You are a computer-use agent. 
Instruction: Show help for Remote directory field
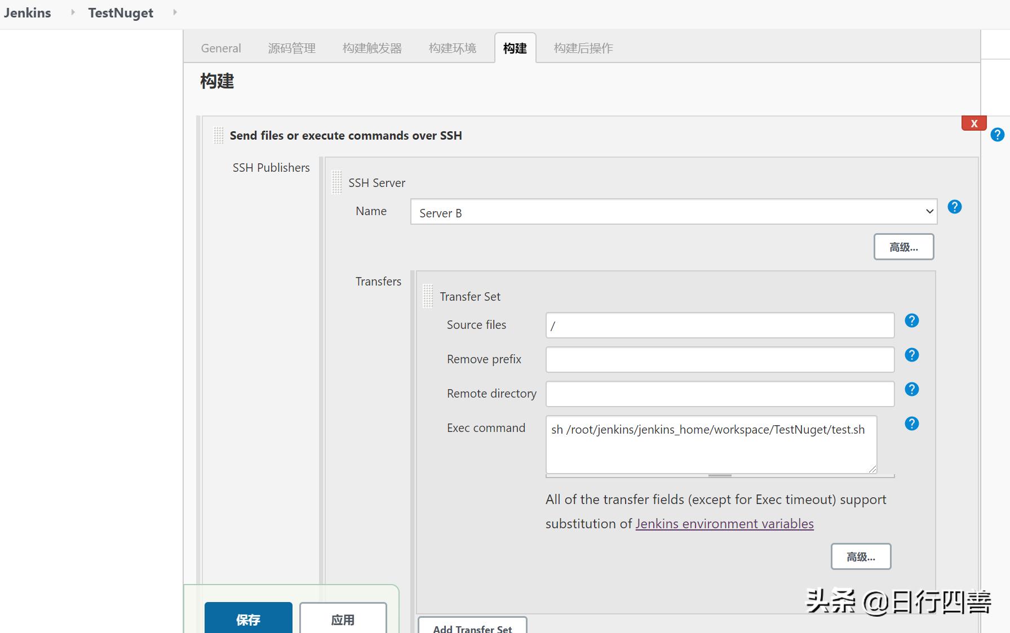click(911, 389)
